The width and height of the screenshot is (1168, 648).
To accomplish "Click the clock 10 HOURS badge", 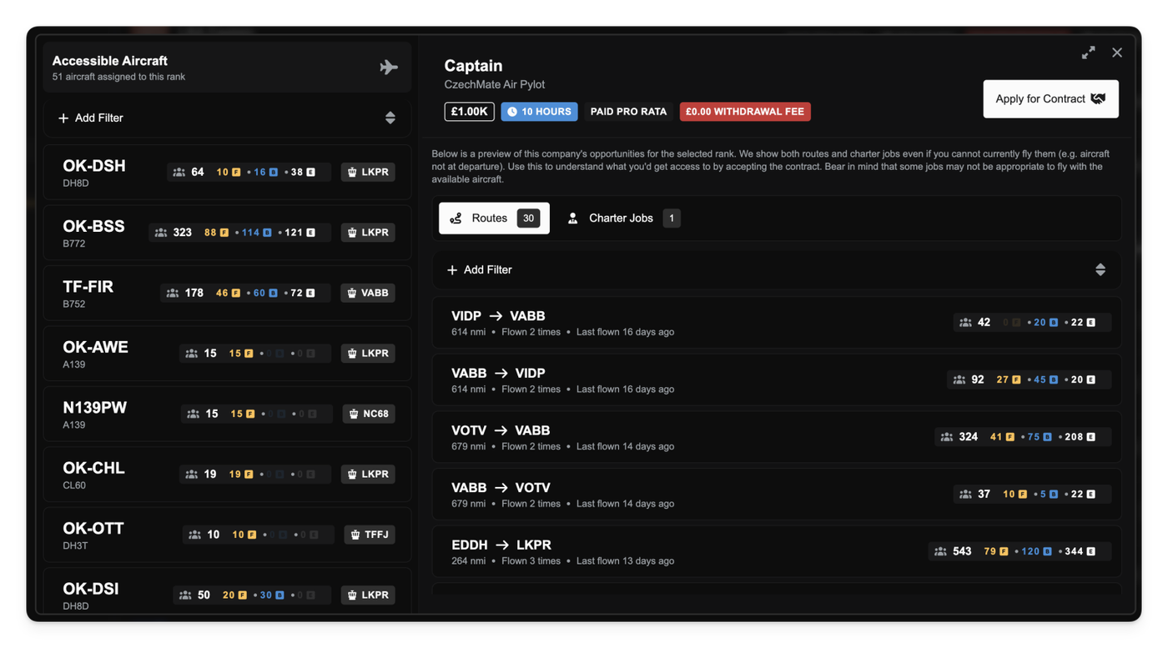I will click(539, 112).
